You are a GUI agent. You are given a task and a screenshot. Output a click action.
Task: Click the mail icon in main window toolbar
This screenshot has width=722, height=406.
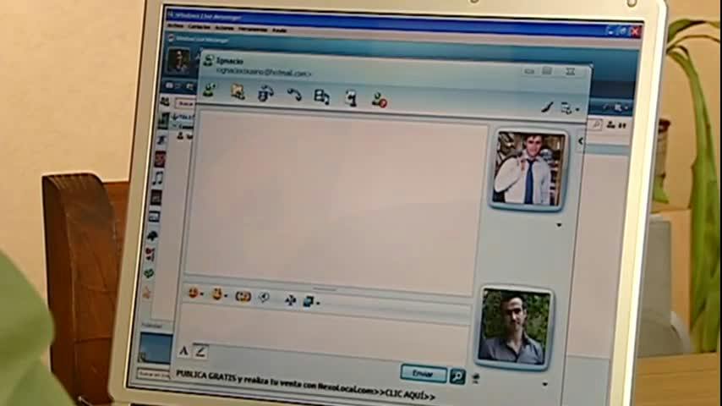[171, 85]
